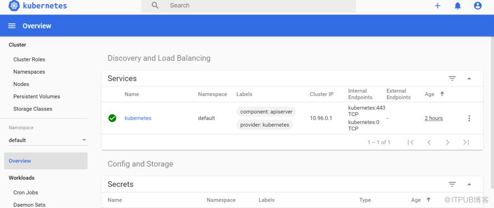494x208 pixels.
Task: Open the default namespace dropdown
Action: click(x=48, y=140)
